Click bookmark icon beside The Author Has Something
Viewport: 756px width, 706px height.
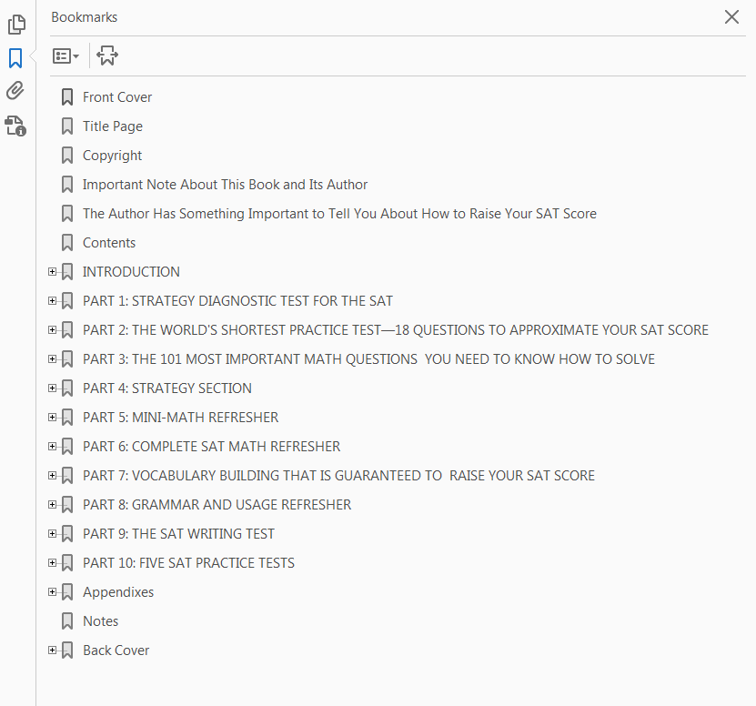(67, 214)
